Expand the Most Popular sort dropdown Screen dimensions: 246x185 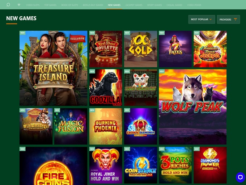(202, 19)
